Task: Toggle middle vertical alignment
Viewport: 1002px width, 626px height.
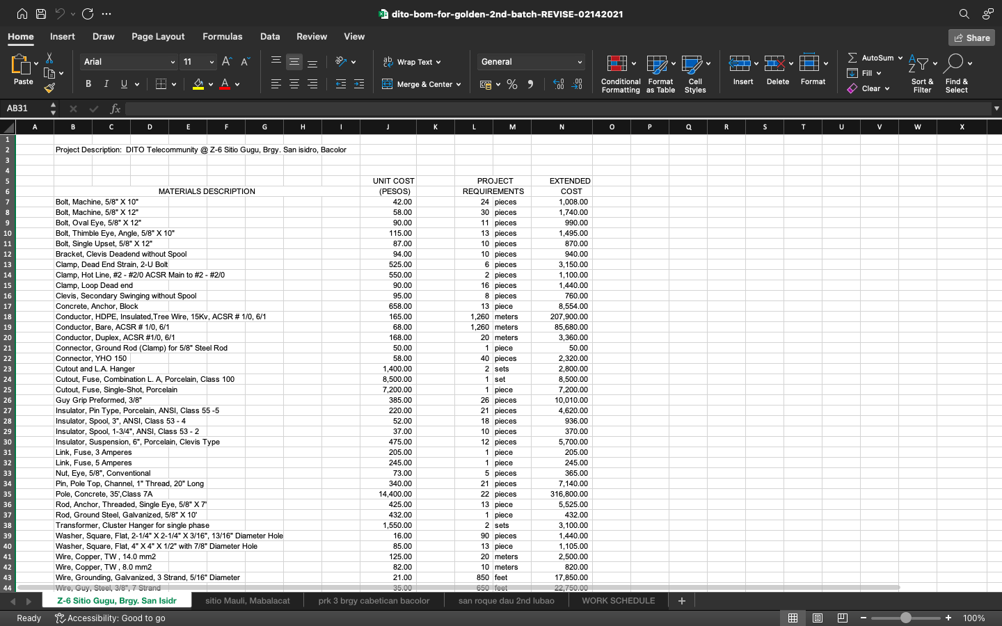Action: 294,62
